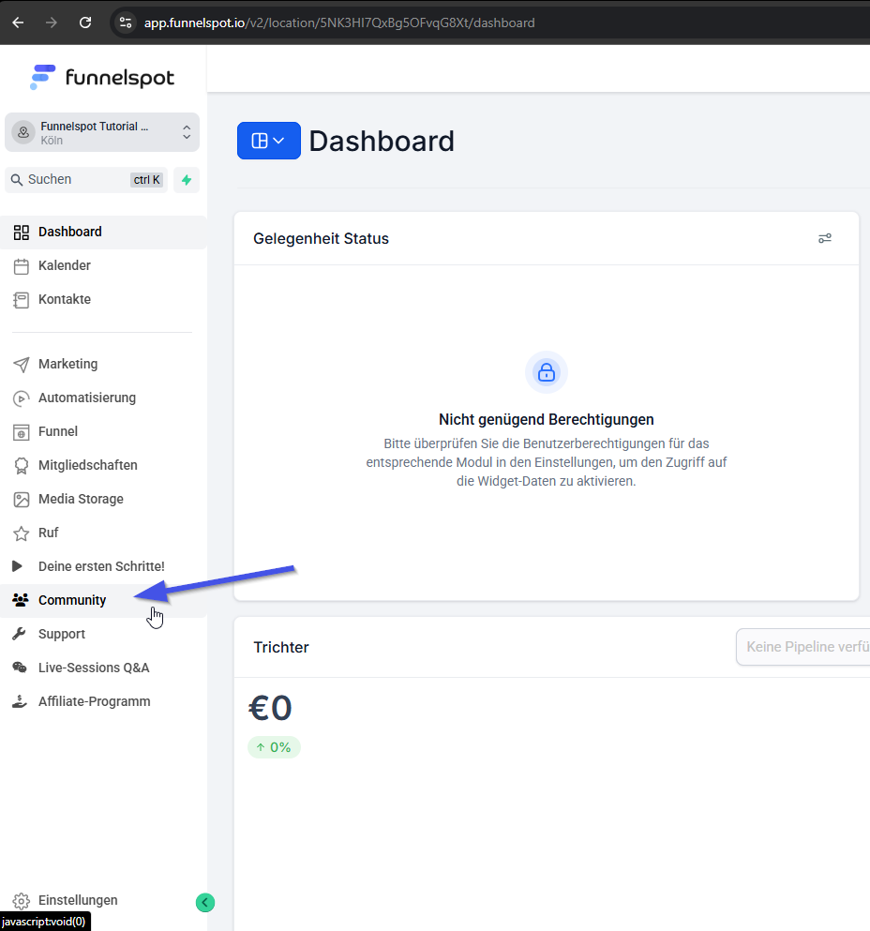Click the Dashboard page heading
The image size is (870, 931).
coord(382,142)
